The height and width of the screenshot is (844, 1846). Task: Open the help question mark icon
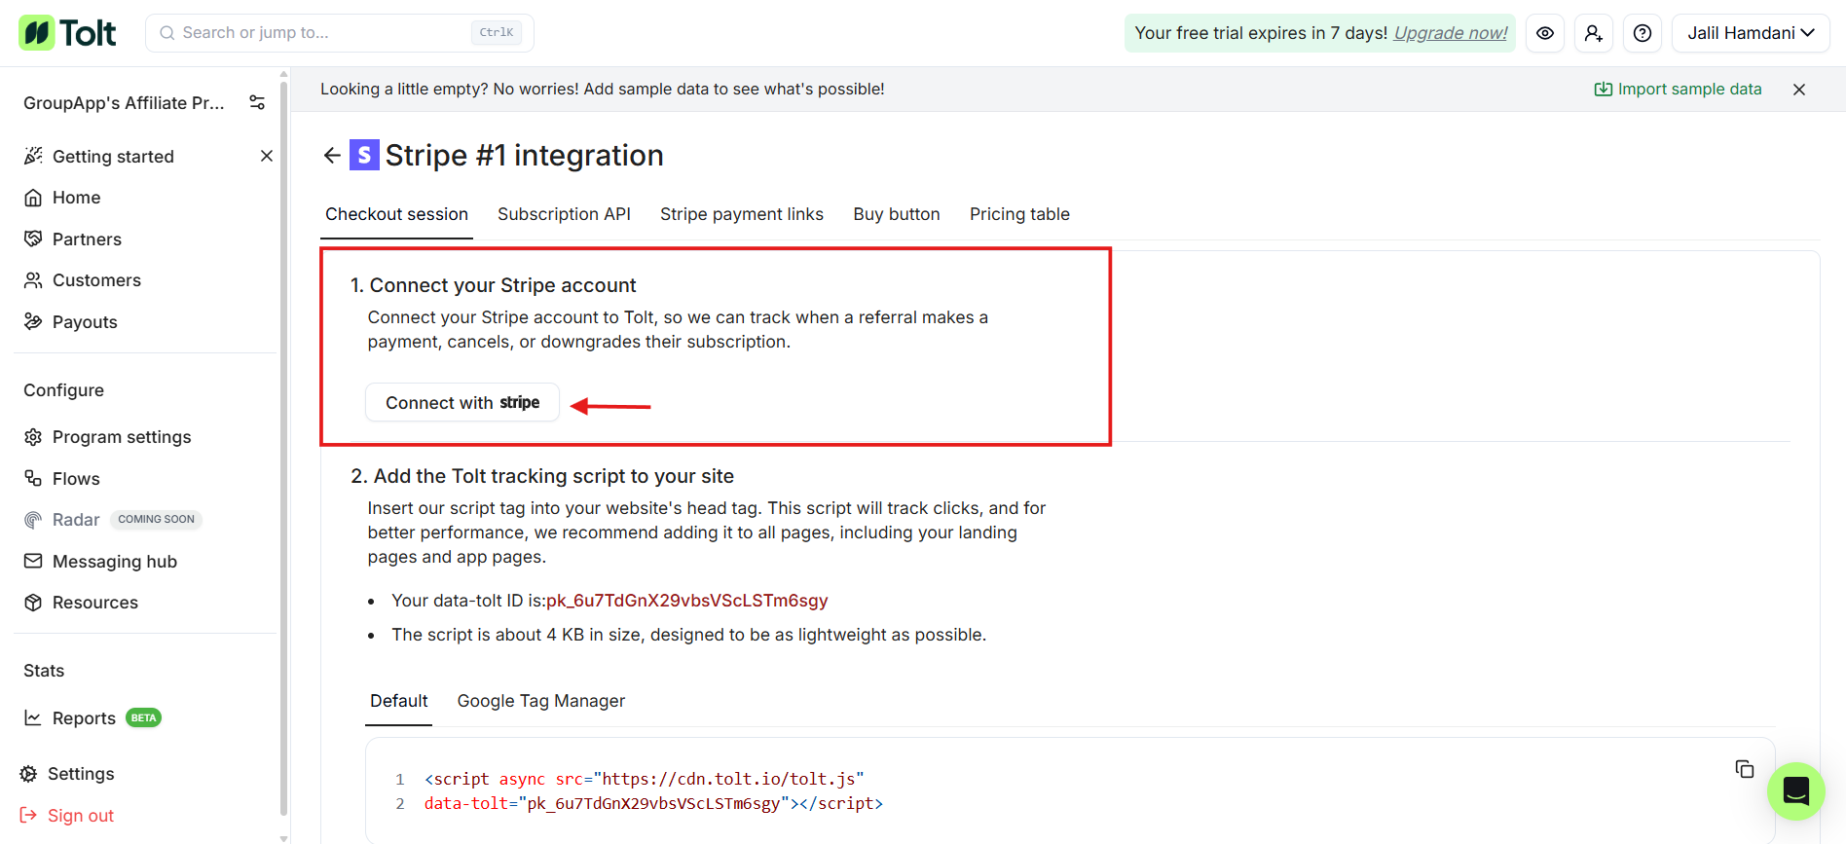[1643, 33]
